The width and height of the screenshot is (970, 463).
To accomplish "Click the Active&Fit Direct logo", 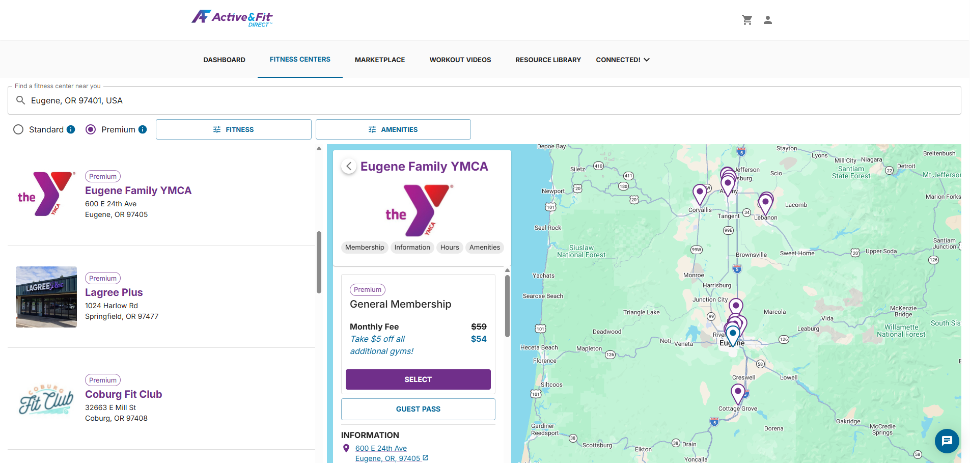I will coord(232,18).
